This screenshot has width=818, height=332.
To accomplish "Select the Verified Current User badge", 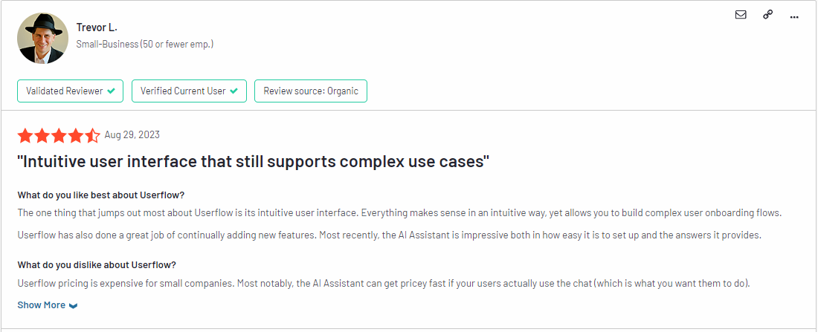I will click(189, 91).
